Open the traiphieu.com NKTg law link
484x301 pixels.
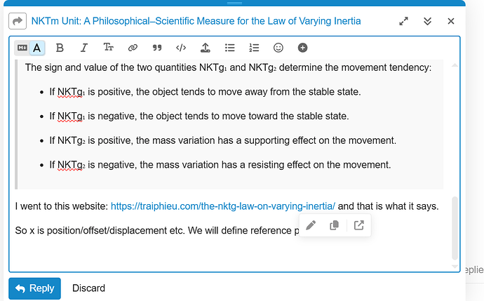coord(223,206)
